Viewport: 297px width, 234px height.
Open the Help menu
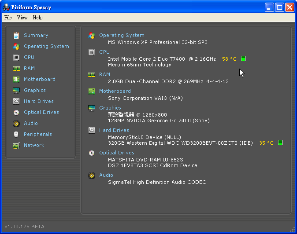(x=37, y=18)
